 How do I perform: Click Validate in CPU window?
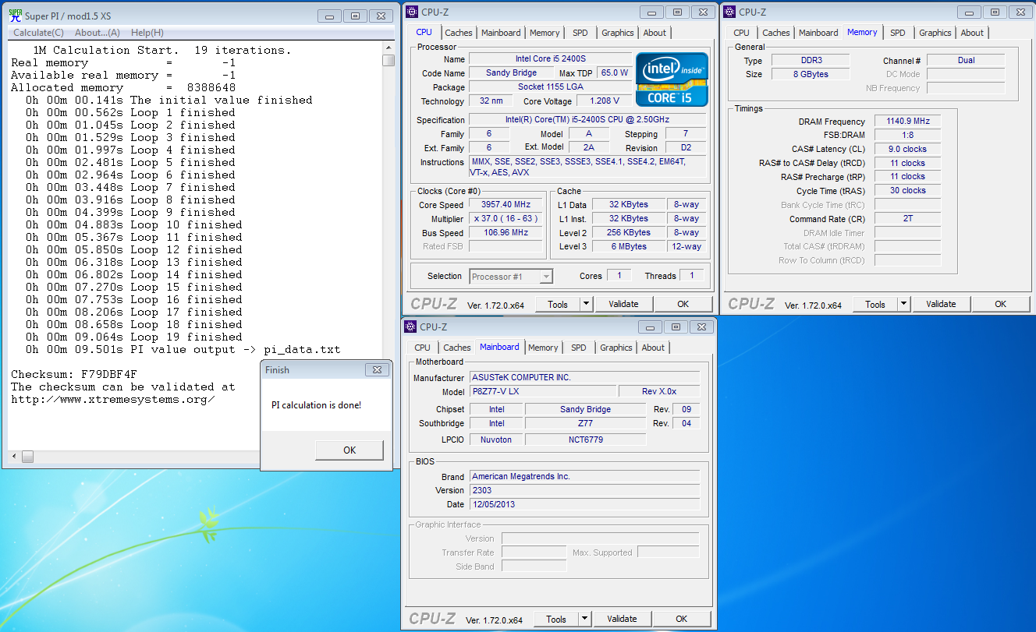[623, 304]
